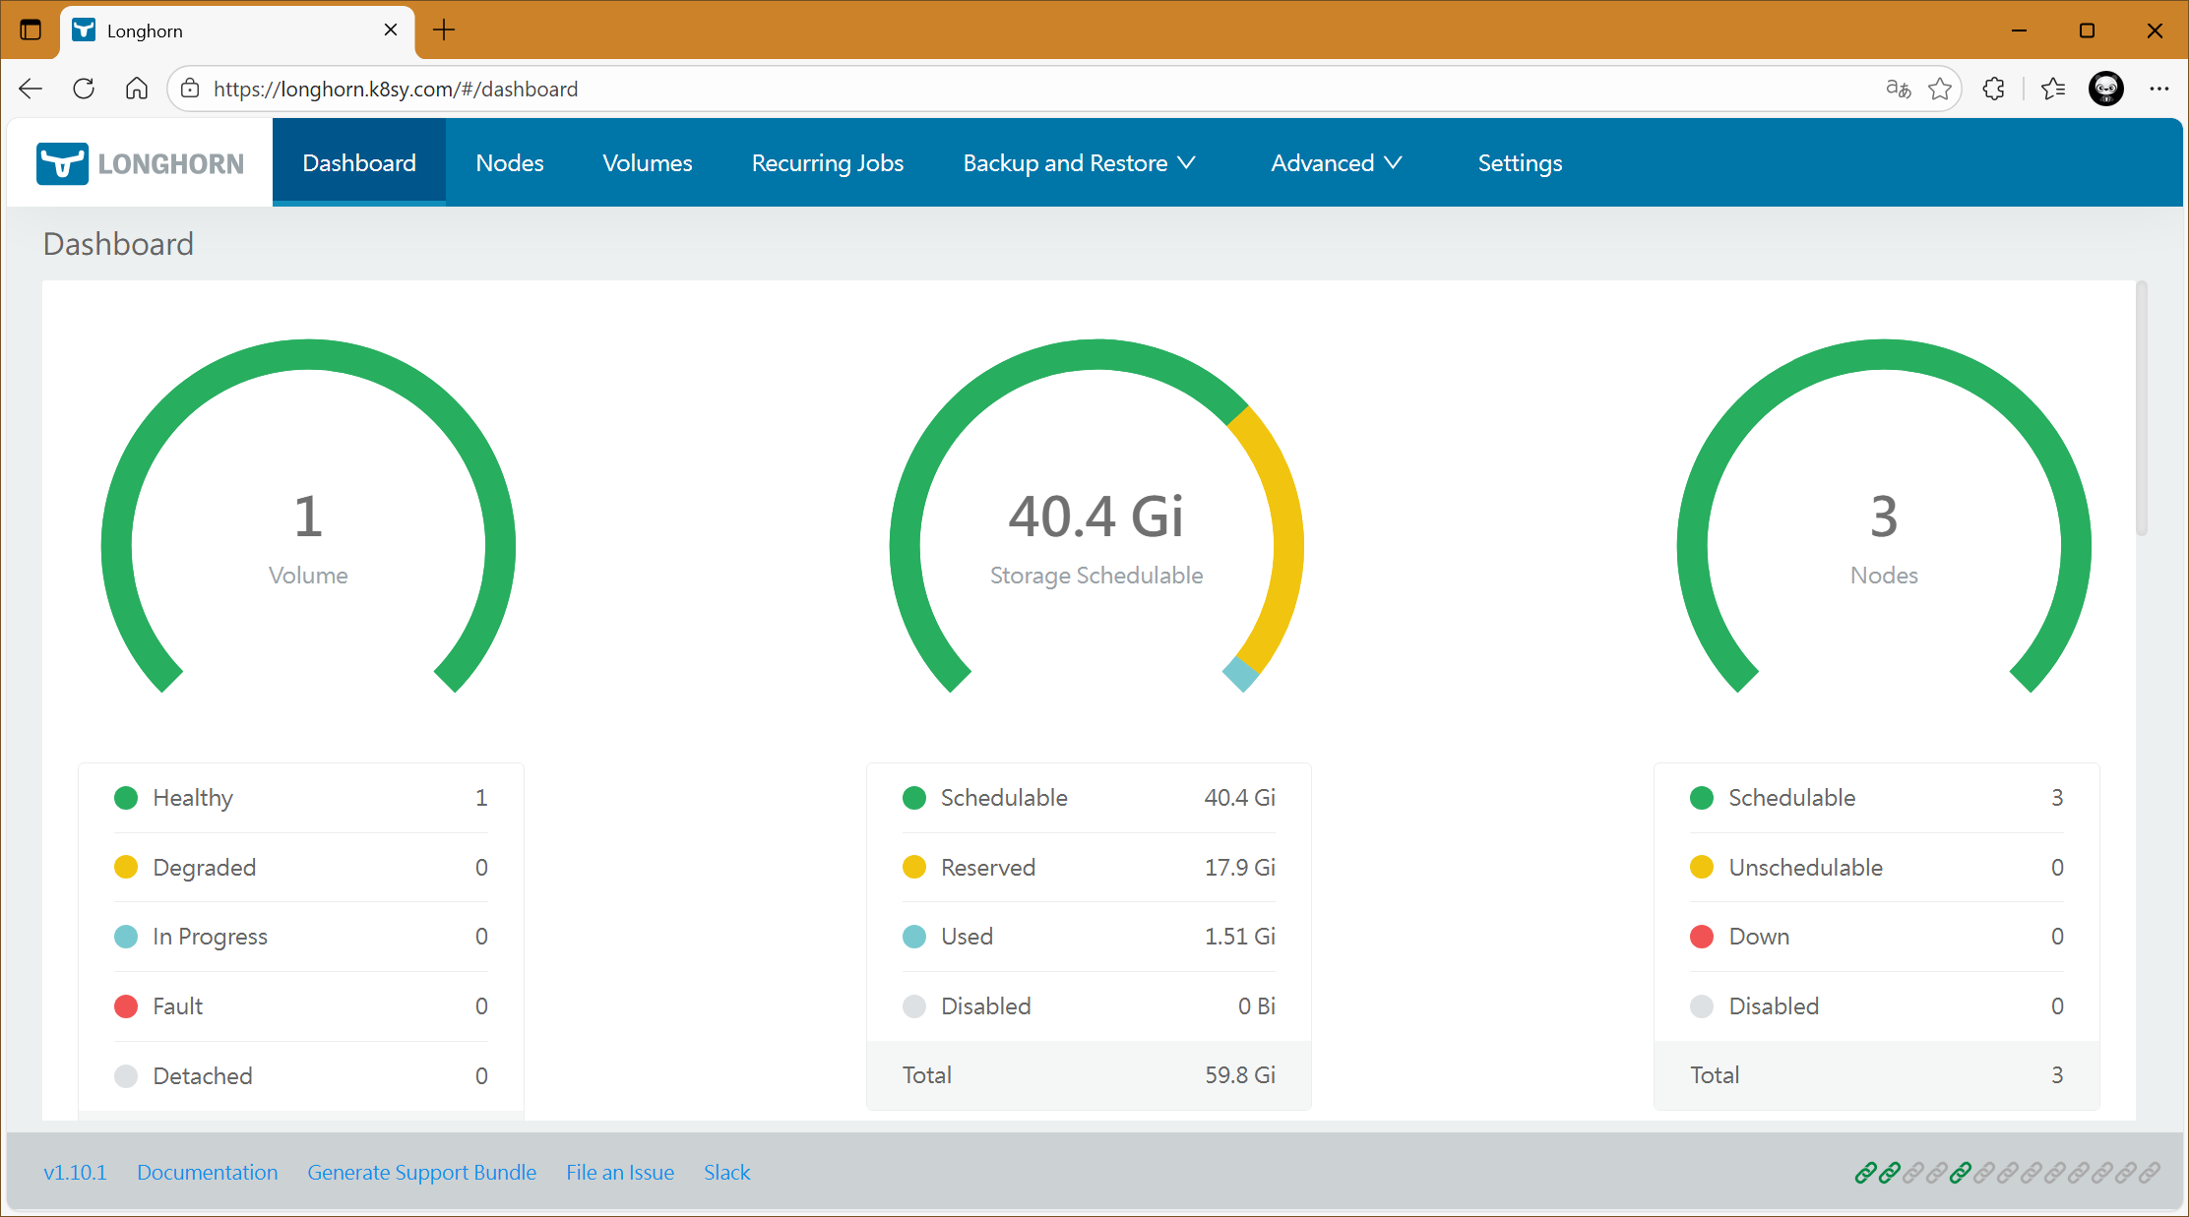Viewport: 2189px width, 1217px height.
Task: Add page to favorites star icon
Action: click(x=1939, y=89)
